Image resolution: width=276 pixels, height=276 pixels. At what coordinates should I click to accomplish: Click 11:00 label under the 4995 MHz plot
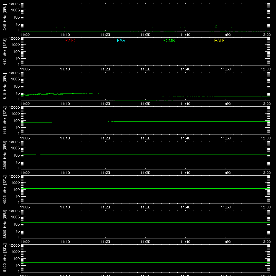click(x=25, y=207)
